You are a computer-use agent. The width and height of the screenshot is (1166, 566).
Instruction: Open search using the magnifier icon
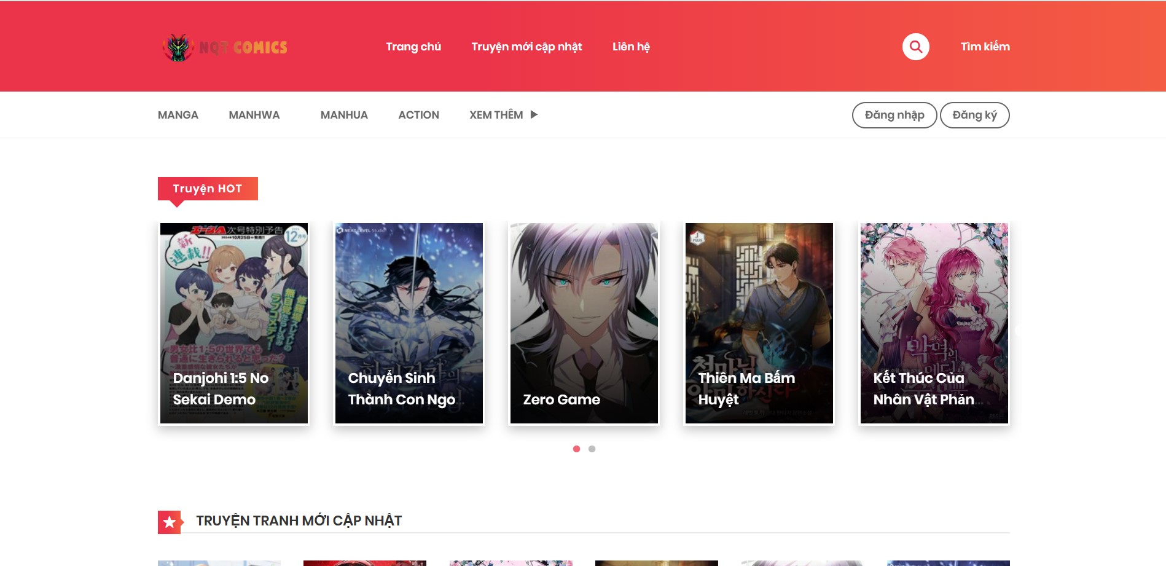tap(915, 46)
